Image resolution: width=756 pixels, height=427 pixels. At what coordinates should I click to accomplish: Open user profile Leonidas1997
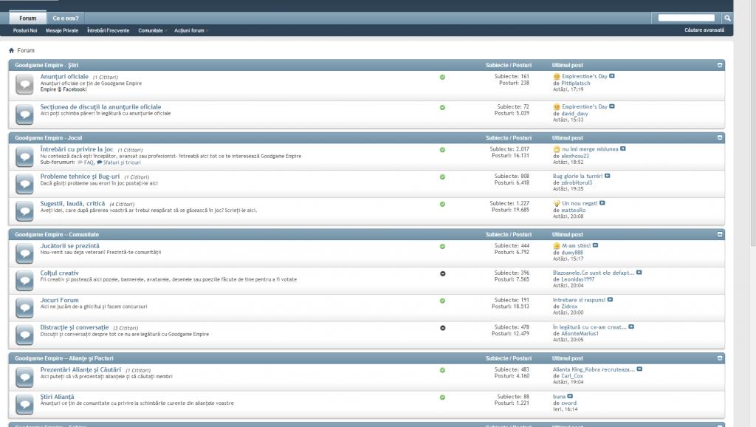tap(577, 279)
